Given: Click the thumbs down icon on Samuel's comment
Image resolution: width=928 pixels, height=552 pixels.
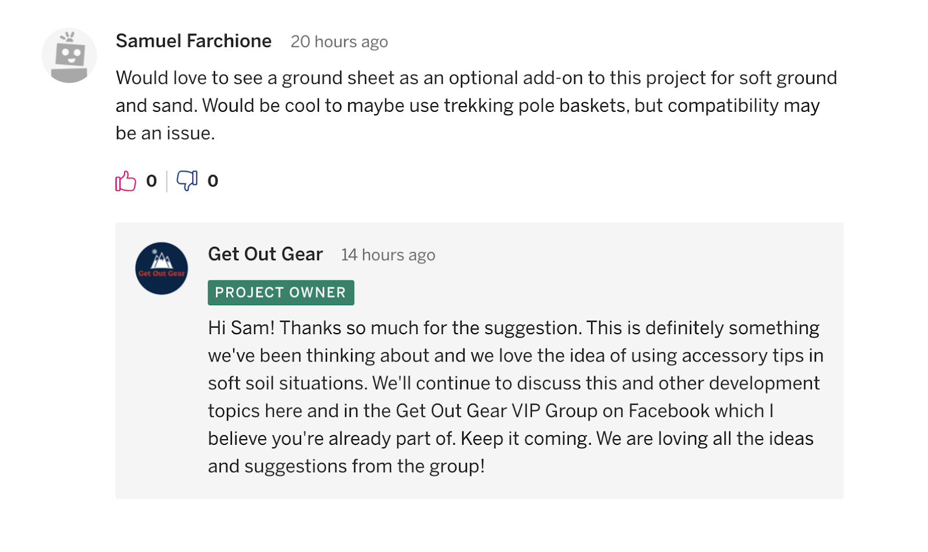Looking at the screenshot, I should pos(187,181).
